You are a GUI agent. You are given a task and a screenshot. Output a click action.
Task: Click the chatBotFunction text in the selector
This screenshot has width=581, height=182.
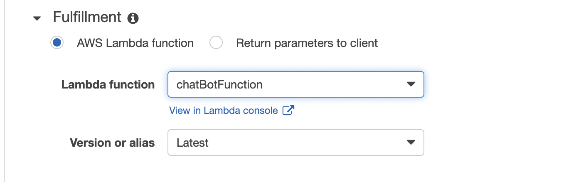click(219, 85)
